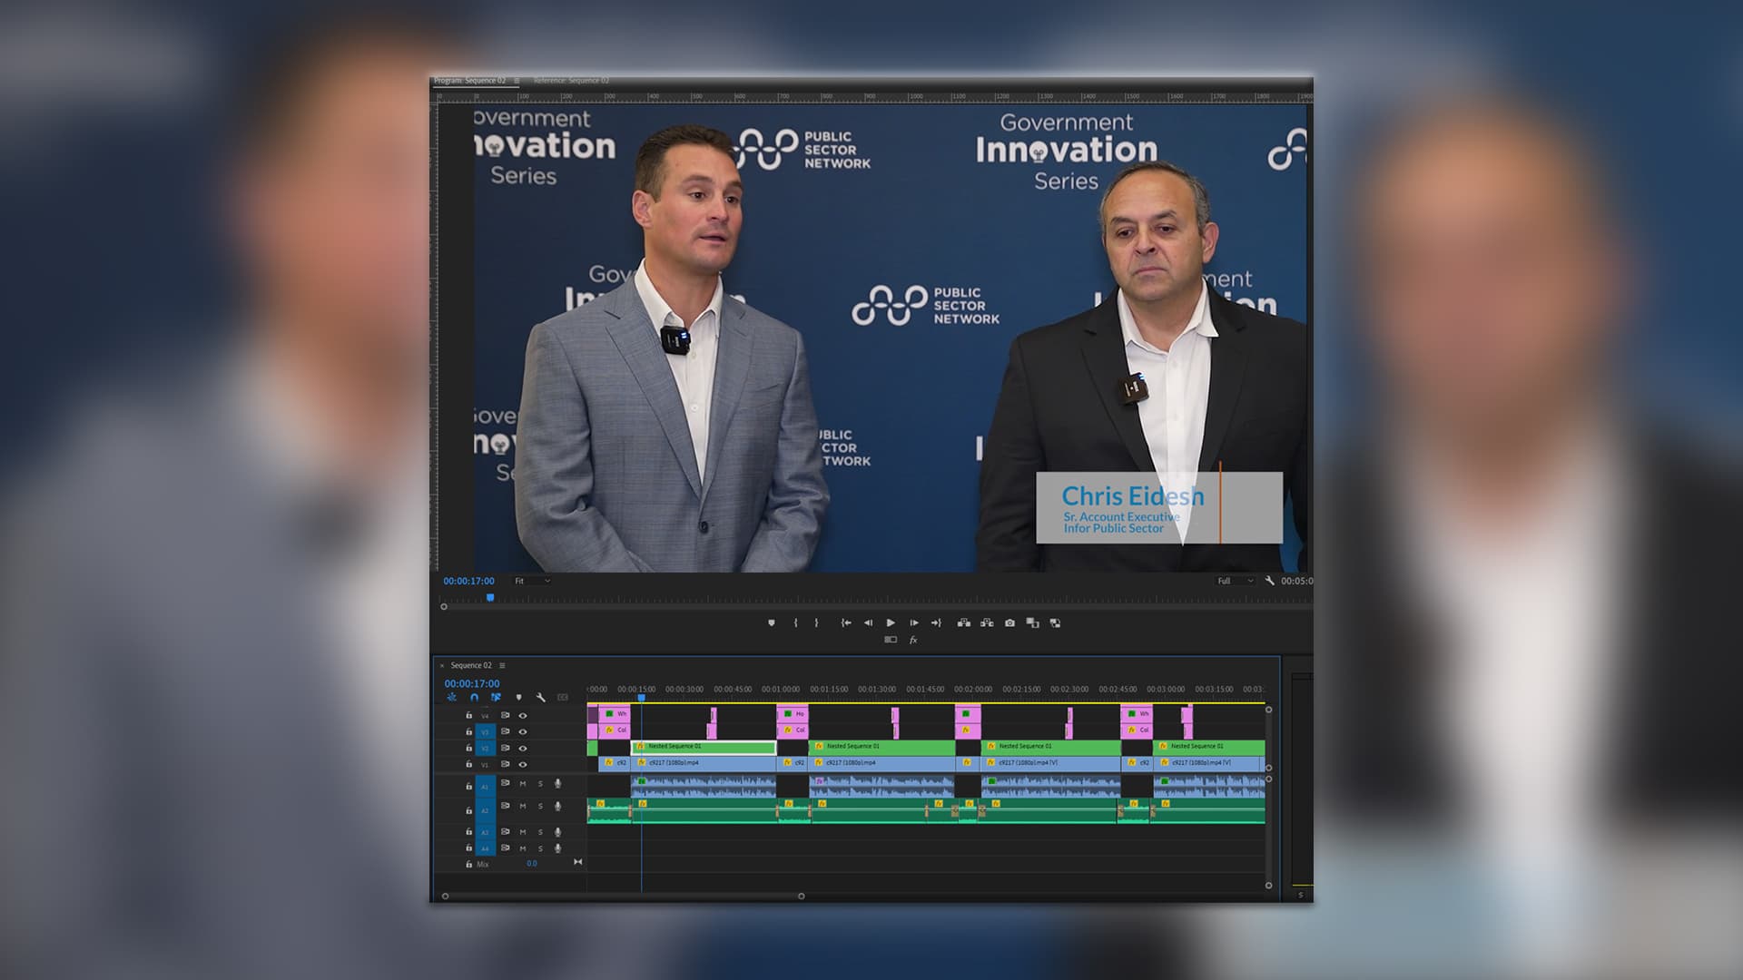The height and width of the screenshot is (980, 1743).
Task: Click the Add Marker icon in transport controls
Action: coord(772,622)
